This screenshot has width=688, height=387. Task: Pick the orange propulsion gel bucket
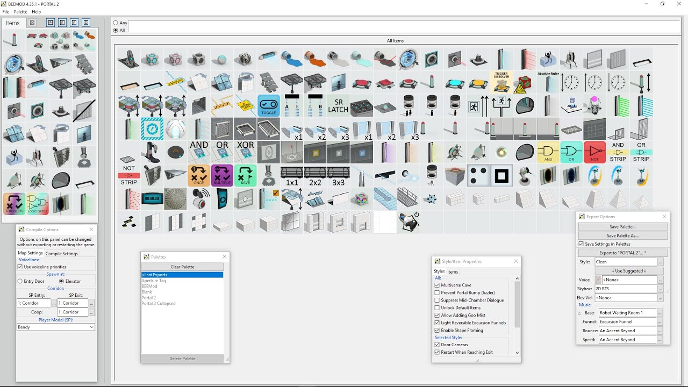[316, 59]
